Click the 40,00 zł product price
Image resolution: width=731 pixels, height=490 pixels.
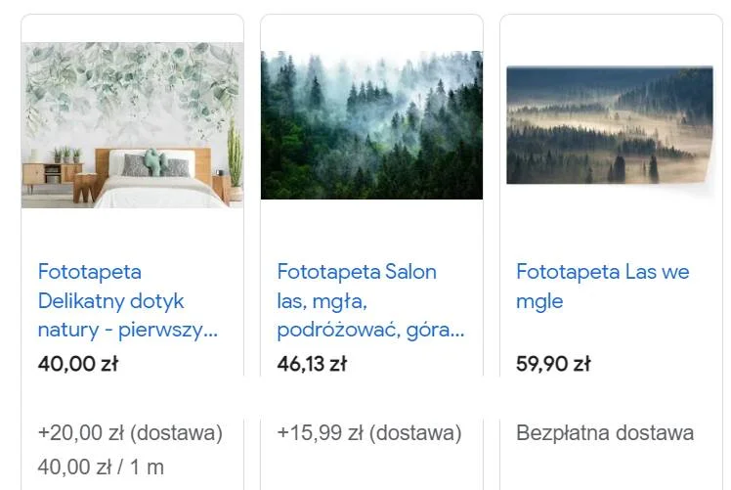click(78, 364)
